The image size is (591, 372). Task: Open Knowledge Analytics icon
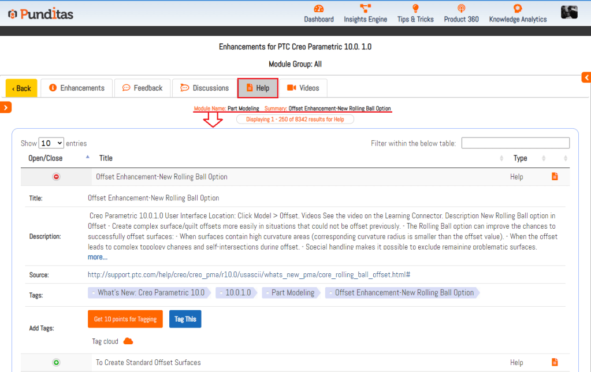click(x=518, y=9)
